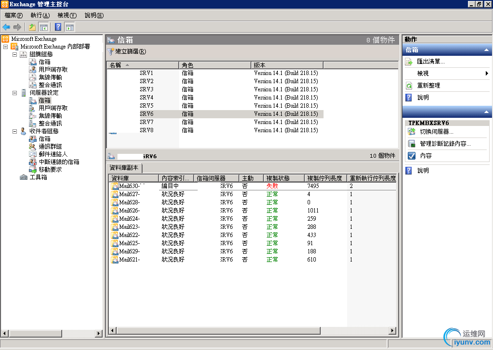
Task: Click 說明 below the 內容 action
Action: [x=423, y=171]
